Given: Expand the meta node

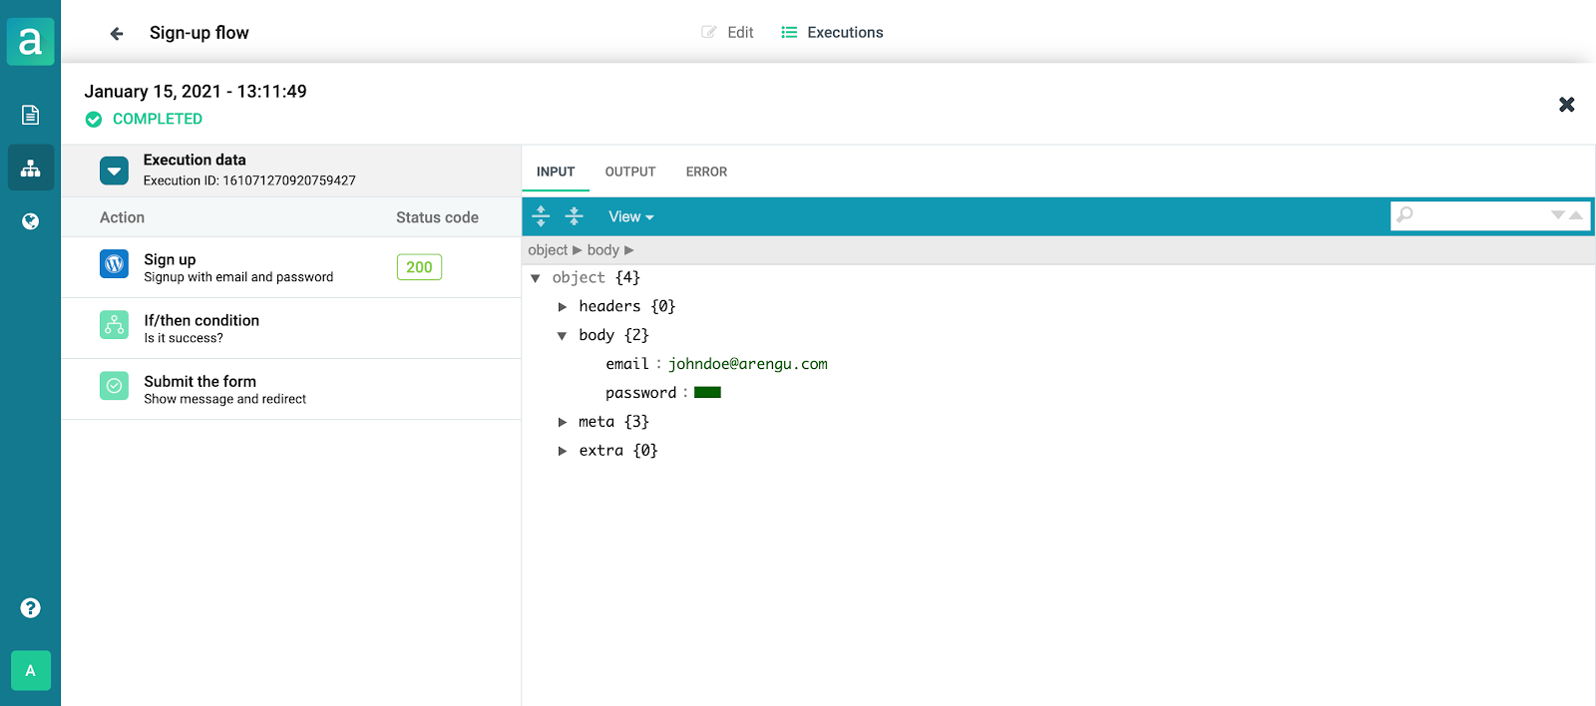Looking at the screenshot, I should click(563, 423).
